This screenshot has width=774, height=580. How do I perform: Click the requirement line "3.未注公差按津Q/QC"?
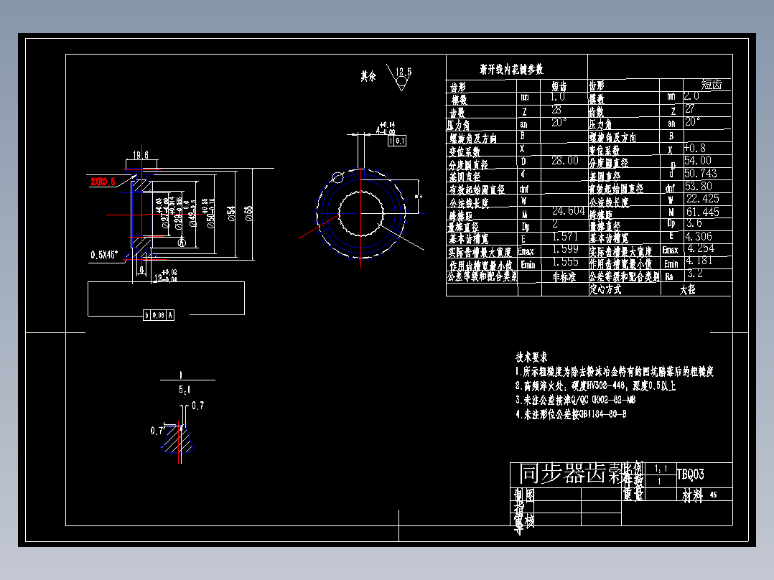(x=576, y=400)
